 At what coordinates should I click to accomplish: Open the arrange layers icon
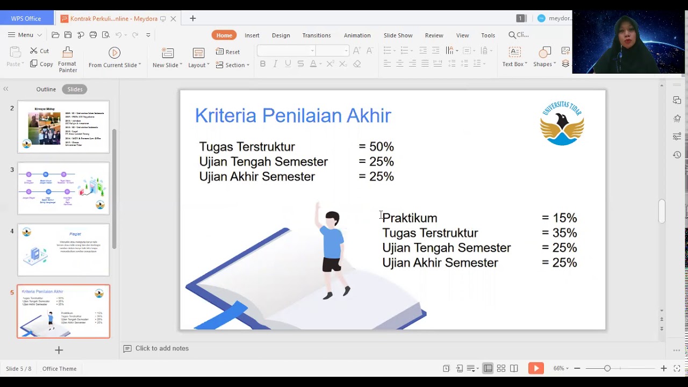(x=565, y=64)
